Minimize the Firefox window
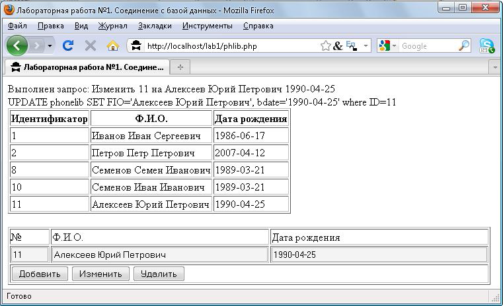This screenshot has width=503, height=306. pyautogui.click(x=446, y=8)
